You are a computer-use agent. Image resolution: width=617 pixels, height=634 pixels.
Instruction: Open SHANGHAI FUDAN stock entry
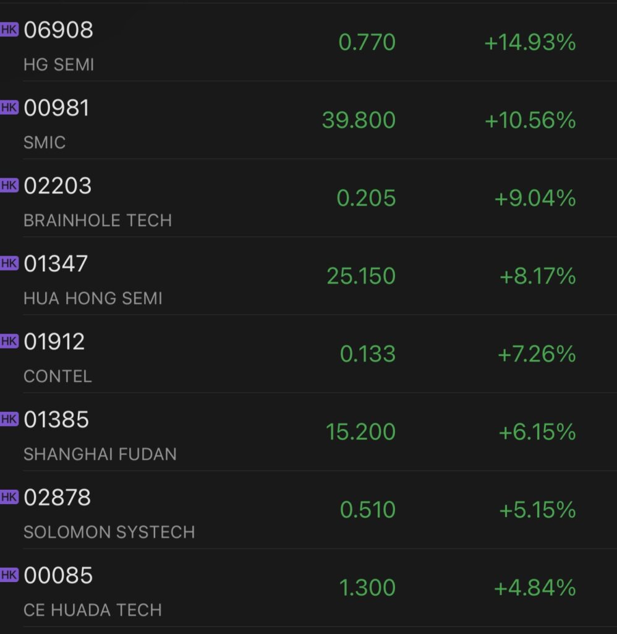point(308,432)
